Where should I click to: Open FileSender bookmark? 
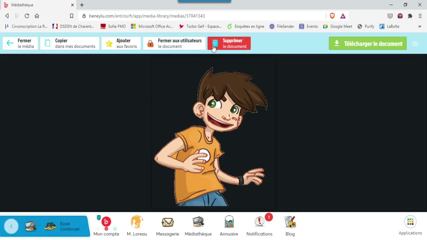[x=282, y=26]
